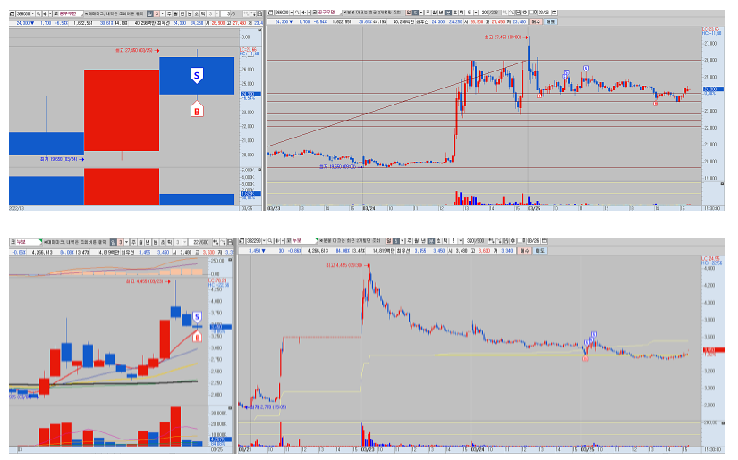Click the B buy marker on top-left chart

(x=197, y=109)
